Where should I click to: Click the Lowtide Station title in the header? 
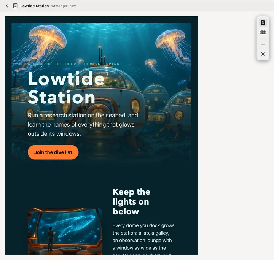click(x=34, y=6)
